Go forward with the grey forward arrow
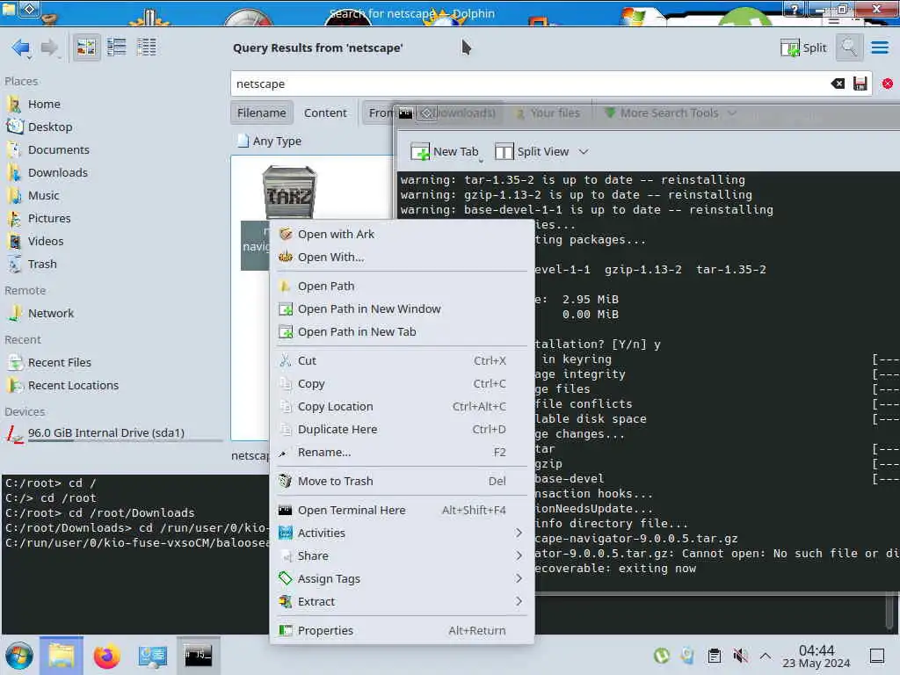Screen dimensions: 900x675 [x=49, y=47]
